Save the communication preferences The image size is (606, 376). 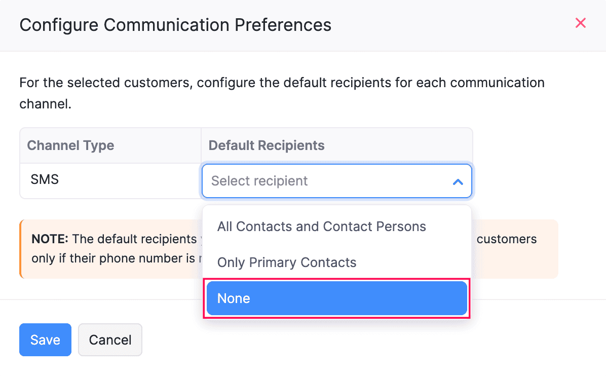point(45,340)
